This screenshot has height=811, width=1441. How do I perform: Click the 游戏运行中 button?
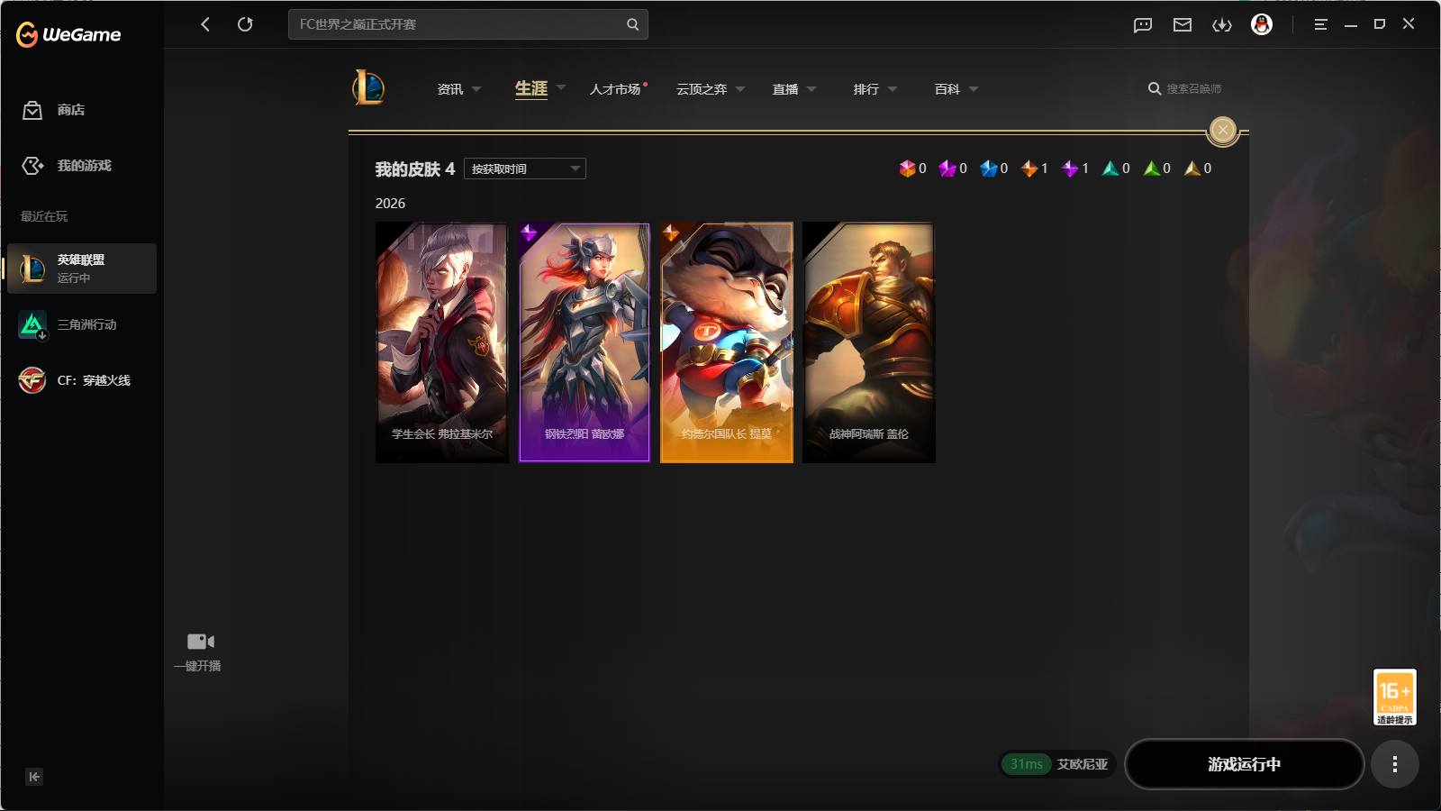(x=1245, y=764)
